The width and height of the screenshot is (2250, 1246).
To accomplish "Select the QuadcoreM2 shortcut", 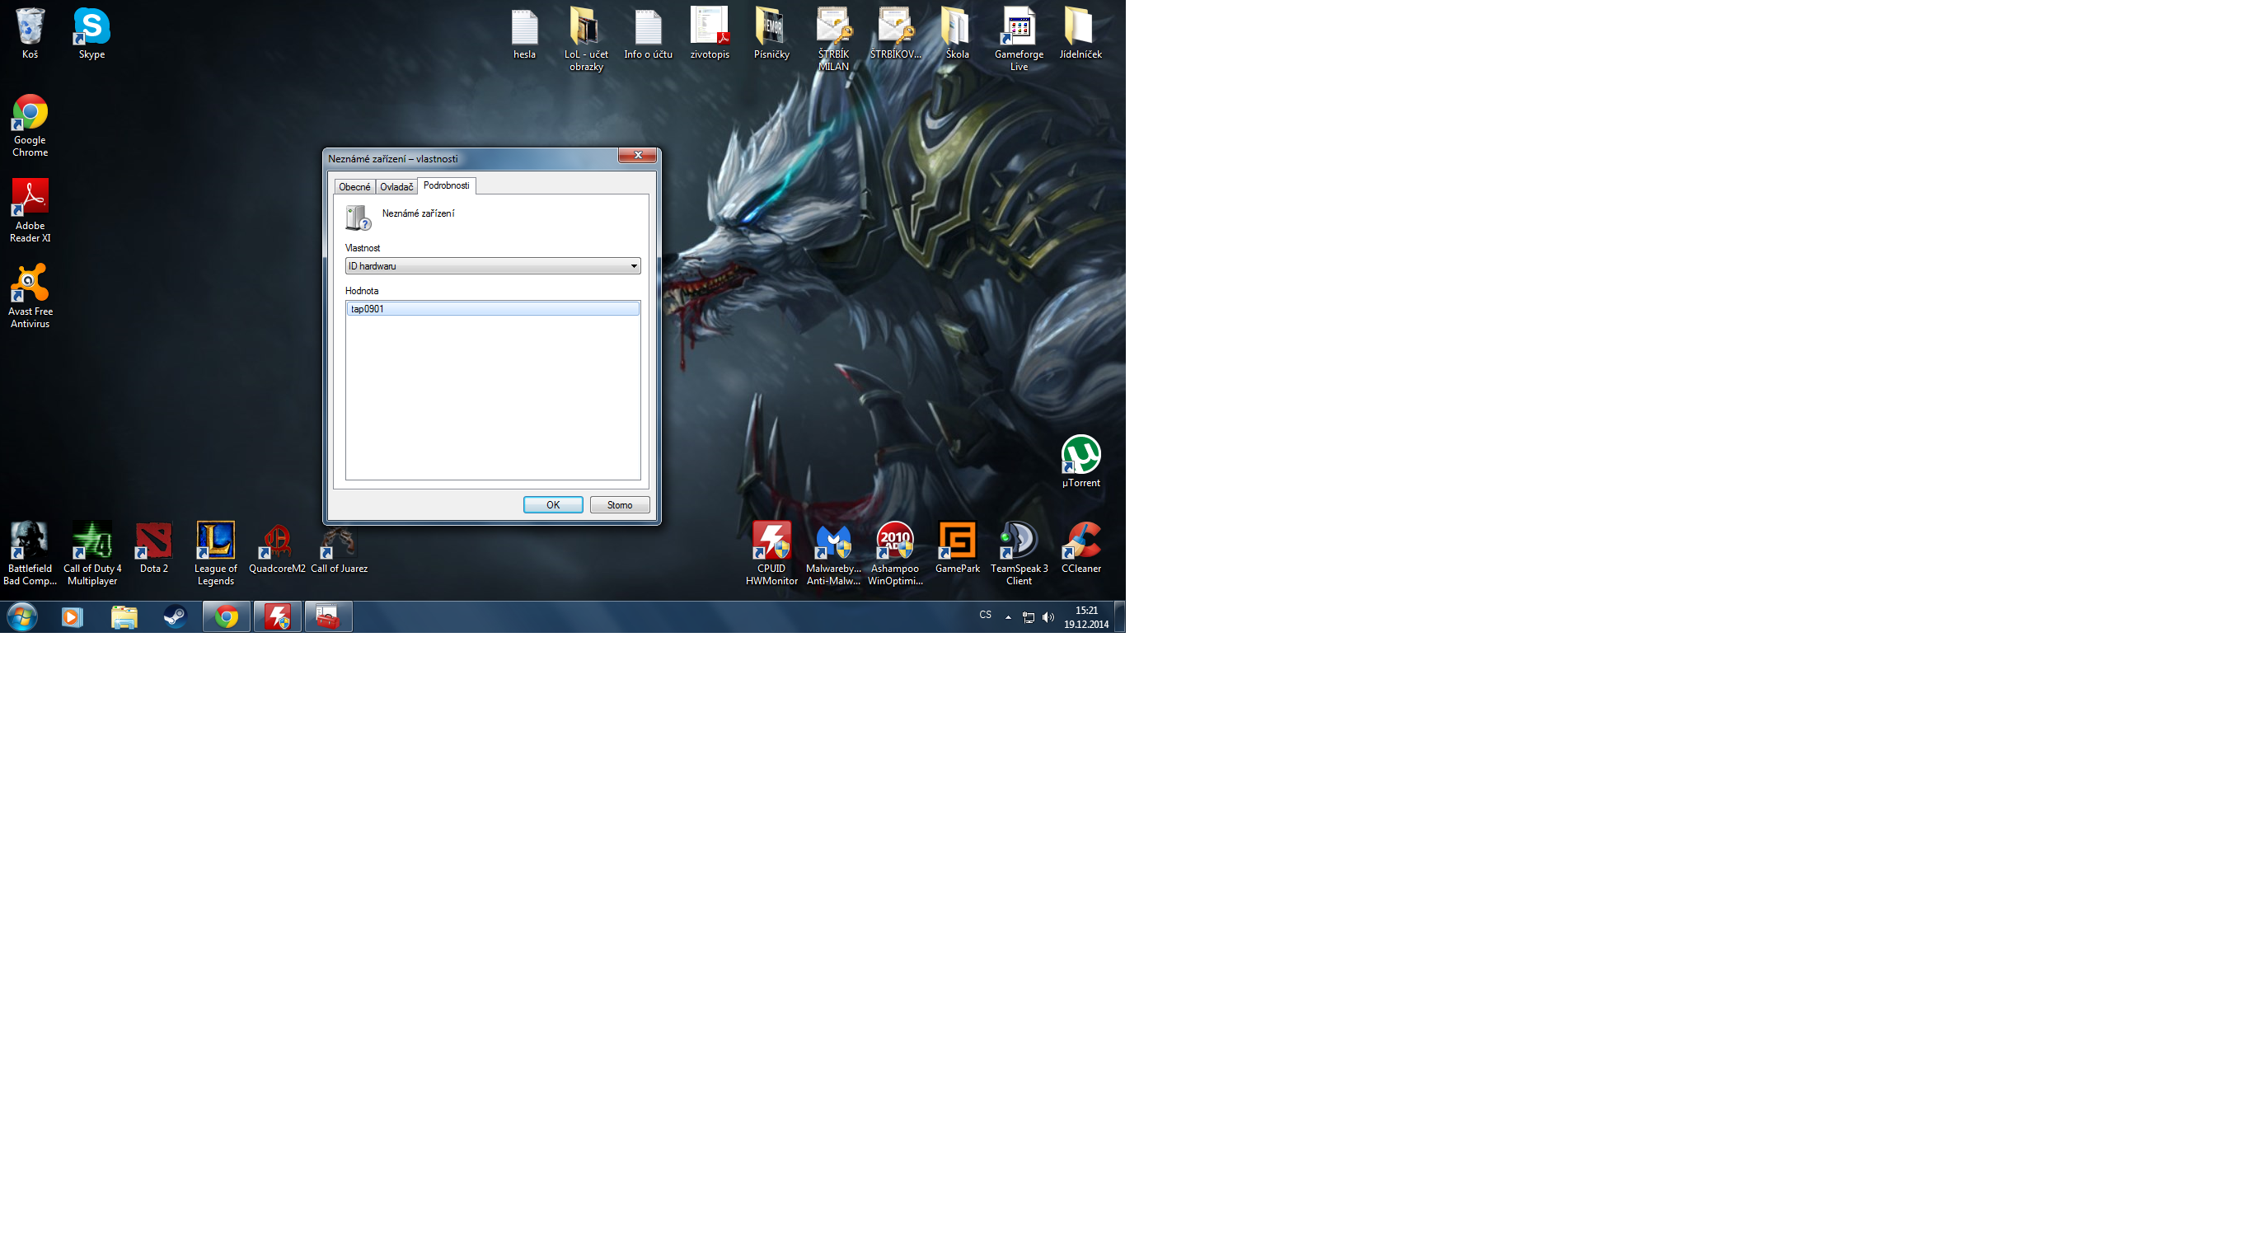I will (x=277, y=548).
